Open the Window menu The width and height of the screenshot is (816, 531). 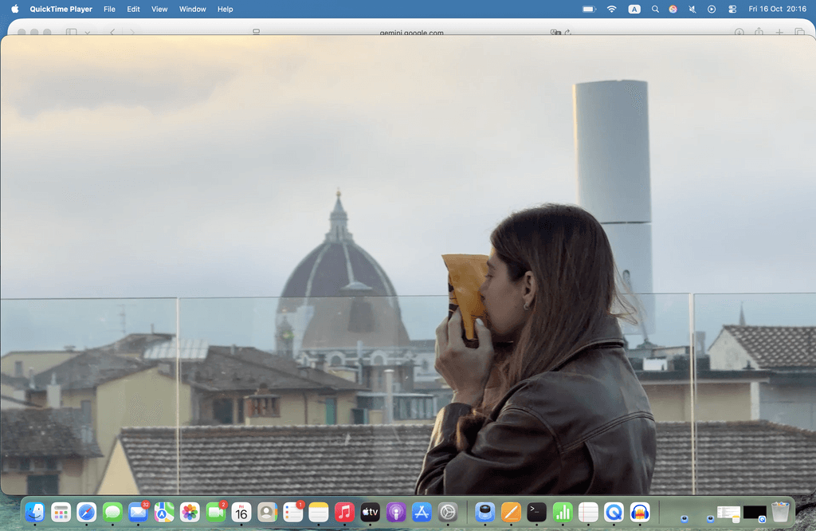click(x=193, y=10)
